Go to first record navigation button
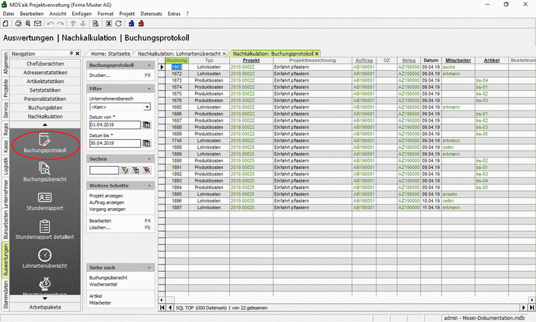Viewport: 536px width, 322px height. 162,308
